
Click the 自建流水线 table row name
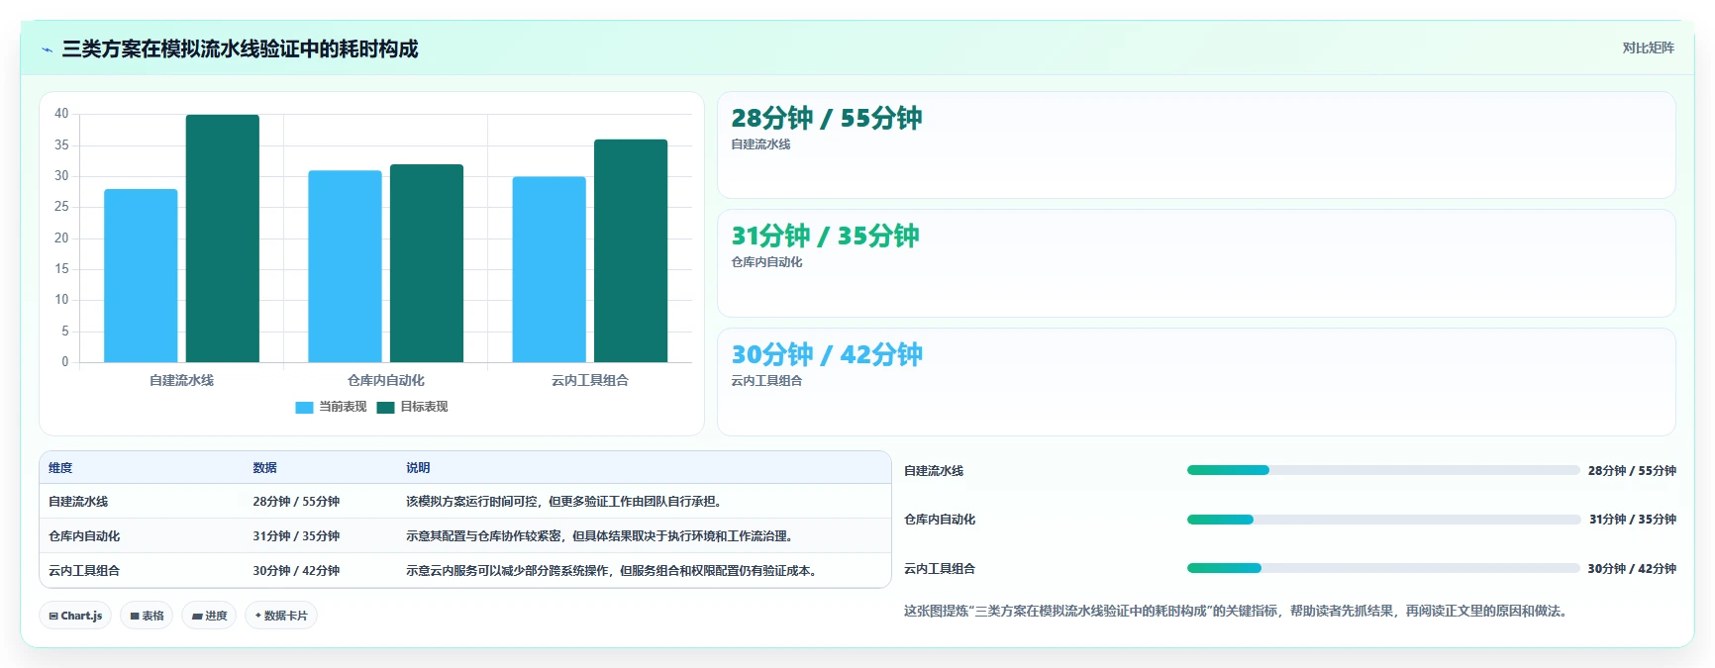pos(78,502)
